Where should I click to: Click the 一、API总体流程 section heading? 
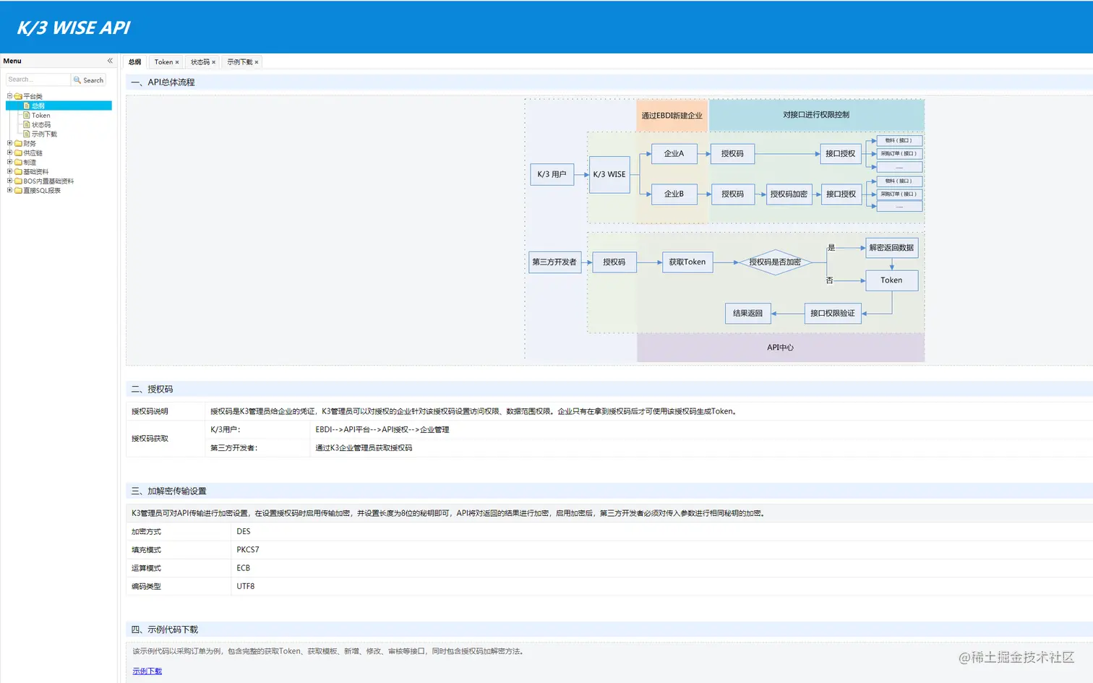163,82
